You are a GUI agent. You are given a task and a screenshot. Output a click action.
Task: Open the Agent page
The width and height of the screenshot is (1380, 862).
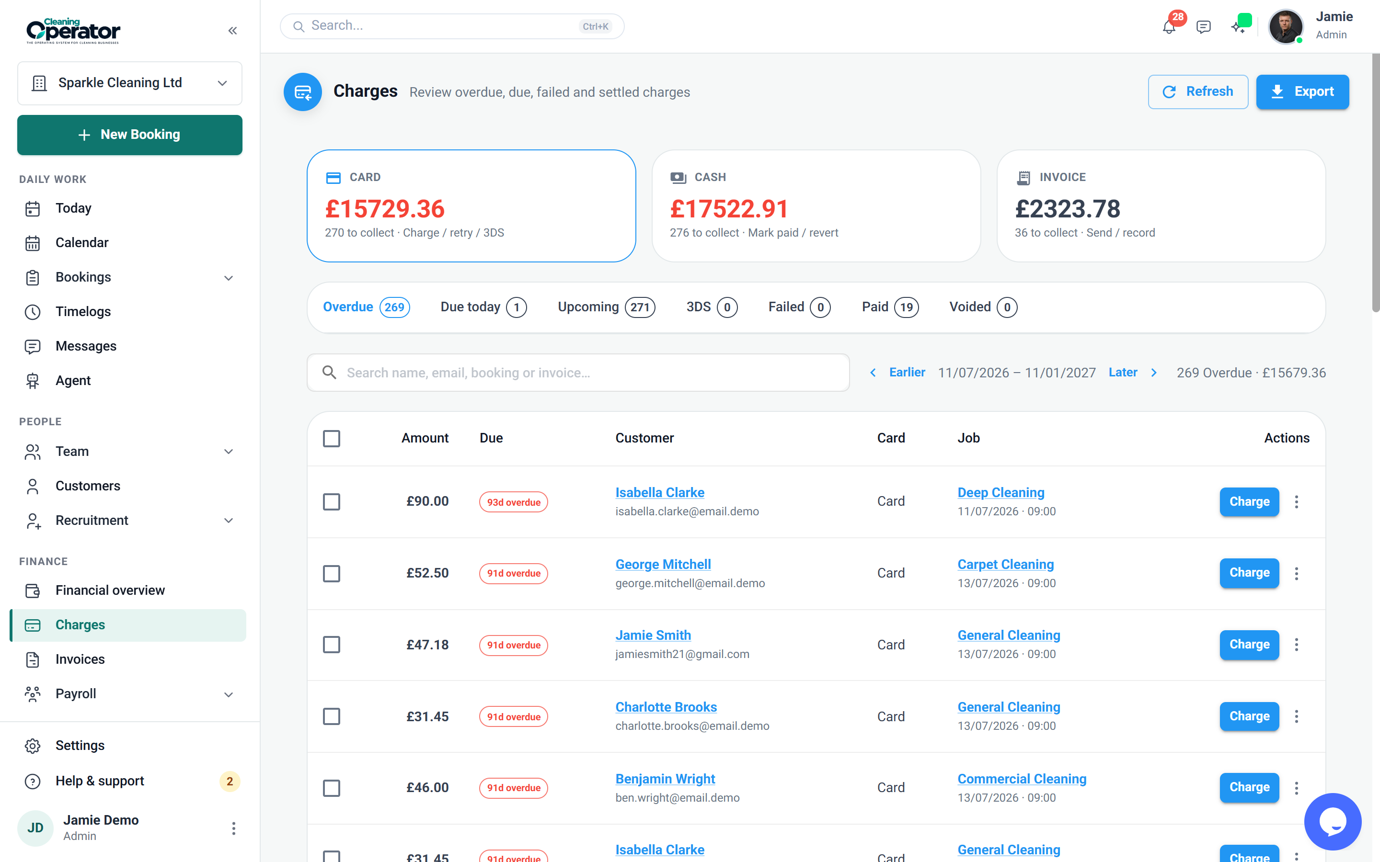(x=128, y=381)
